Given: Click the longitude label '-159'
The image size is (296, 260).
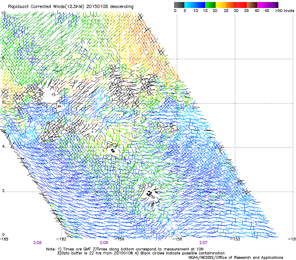Looking at the screenshot, I should 119,239.
